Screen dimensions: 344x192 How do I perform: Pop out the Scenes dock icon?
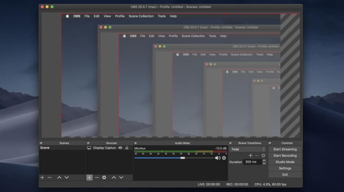pyautogui.click(x=41, y=143)
